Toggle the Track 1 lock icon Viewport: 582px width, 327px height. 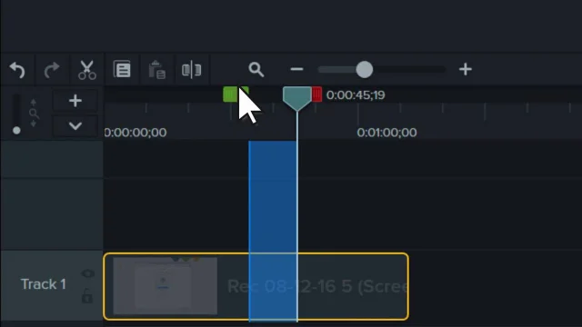[x=87, y=296]
